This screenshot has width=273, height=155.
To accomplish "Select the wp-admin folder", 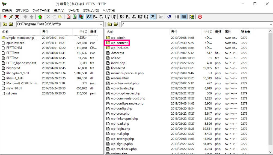I will 118,38.
